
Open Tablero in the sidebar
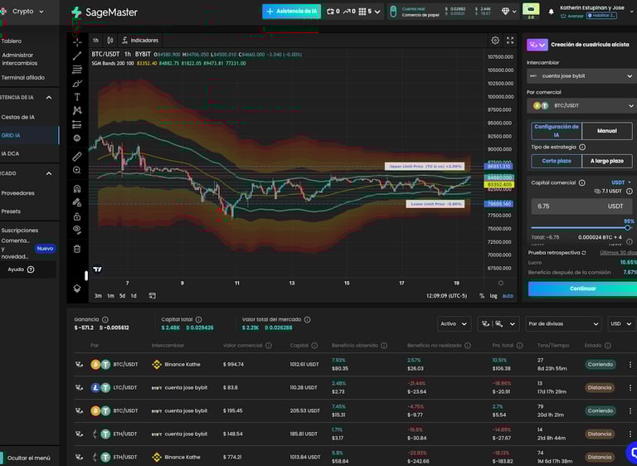(x=12, y=41)
